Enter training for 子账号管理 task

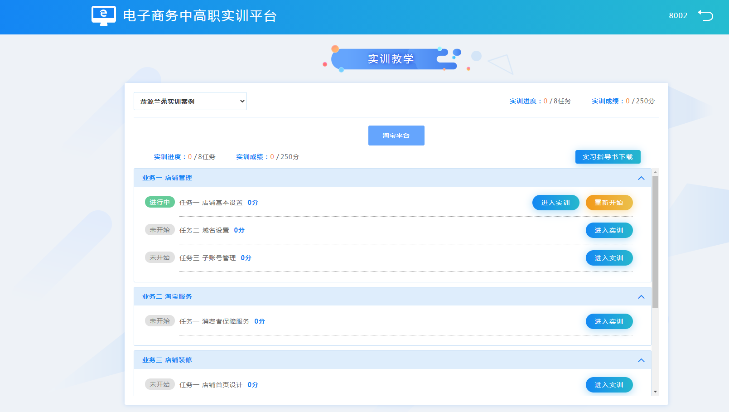point(609,258)
